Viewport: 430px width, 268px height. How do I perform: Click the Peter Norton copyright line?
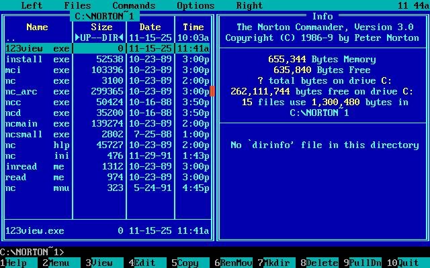tap(322, 38)
